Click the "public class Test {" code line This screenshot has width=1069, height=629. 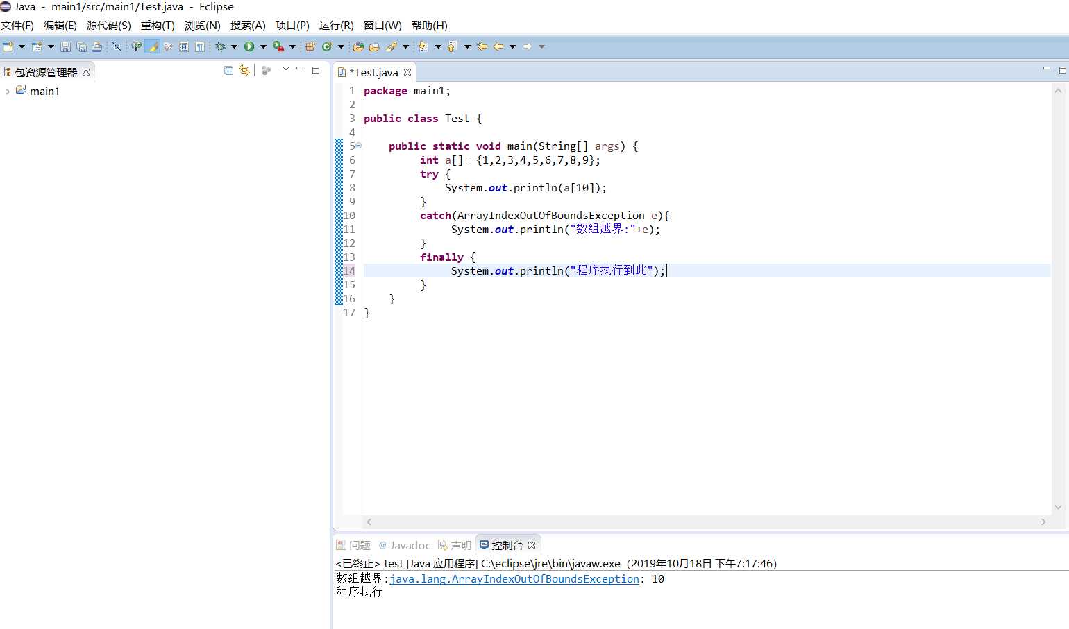[423, 119]
